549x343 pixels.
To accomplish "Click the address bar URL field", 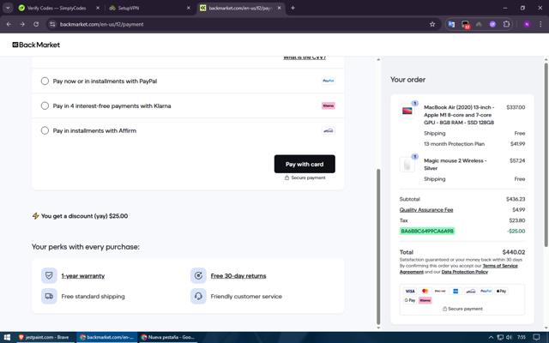I will pyautogui.click(x=242, y=24).
